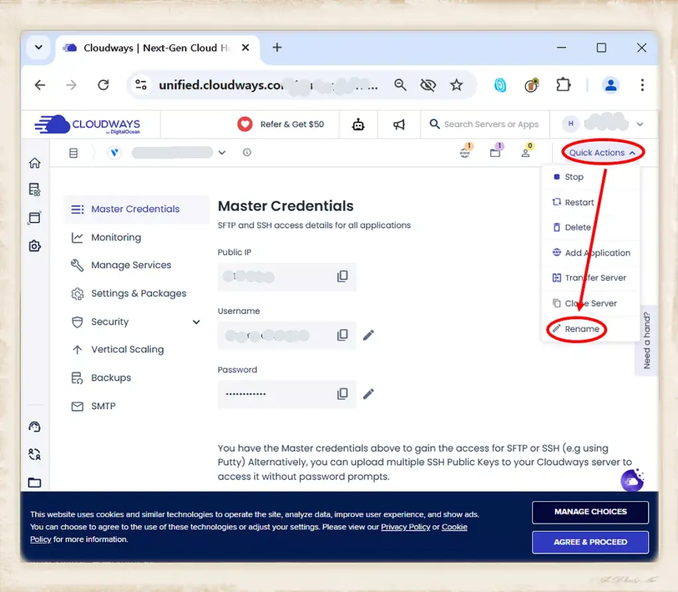Open the server name dropdown arrow
Image resolution: width=678 pixels, height=592 pixels.
(x=222, y=153)
